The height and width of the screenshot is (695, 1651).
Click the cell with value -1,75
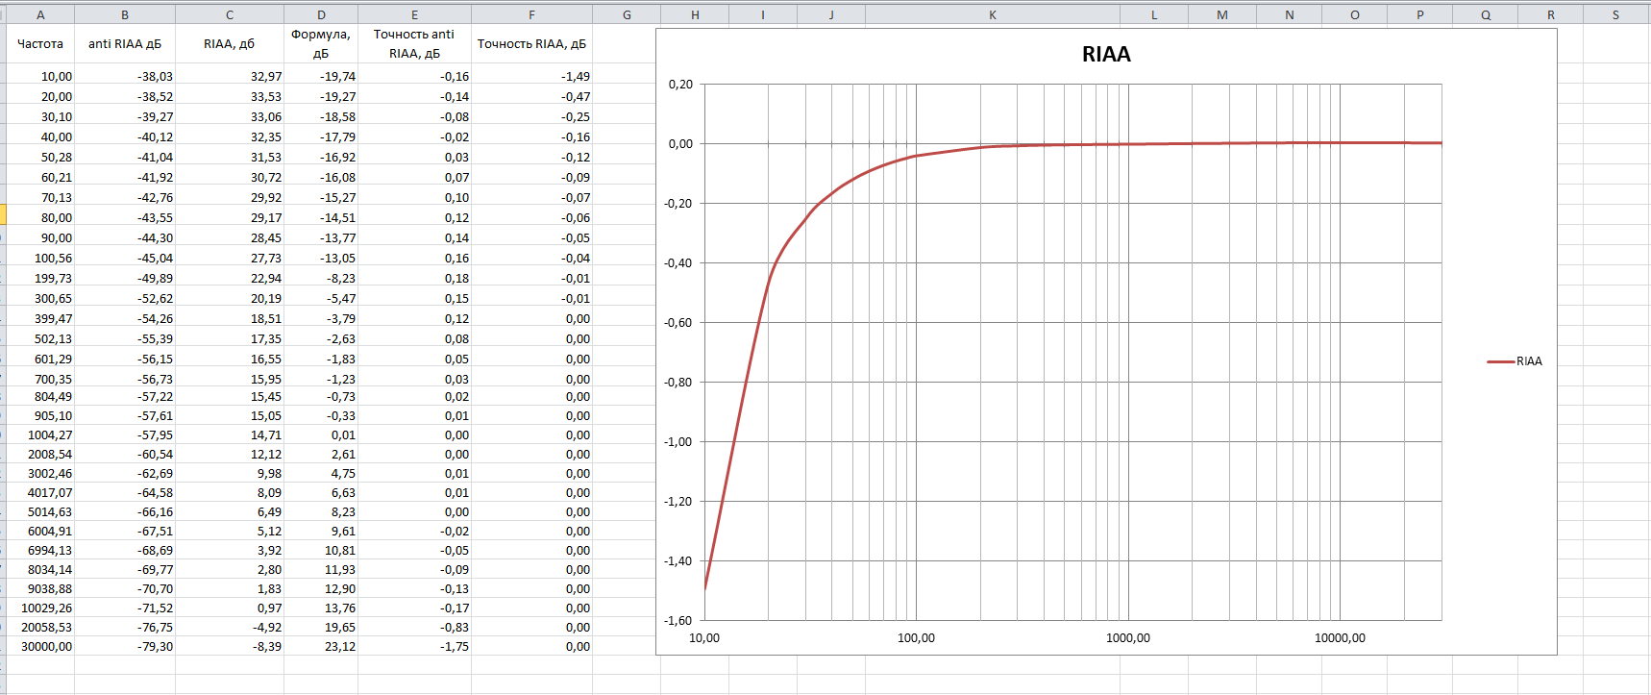click(x=455, y=646)
